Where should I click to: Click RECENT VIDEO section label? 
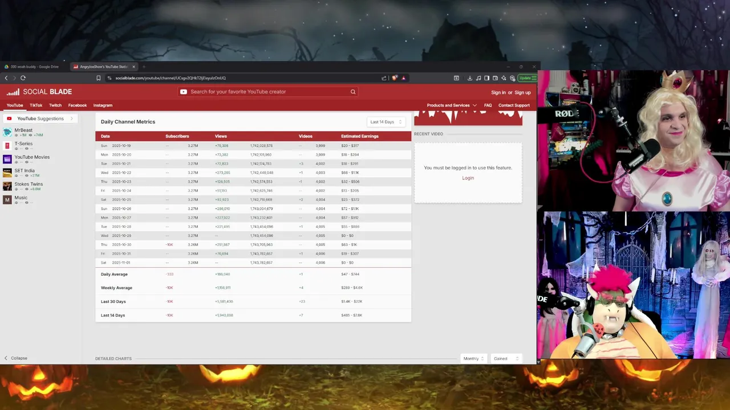click(428, 134)
